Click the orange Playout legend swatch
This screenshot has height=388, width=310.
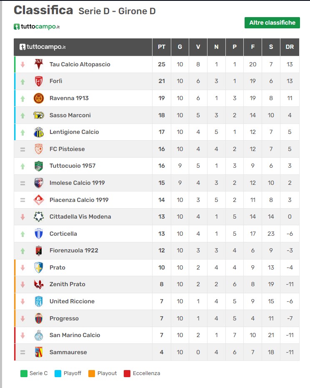(92, 373)
